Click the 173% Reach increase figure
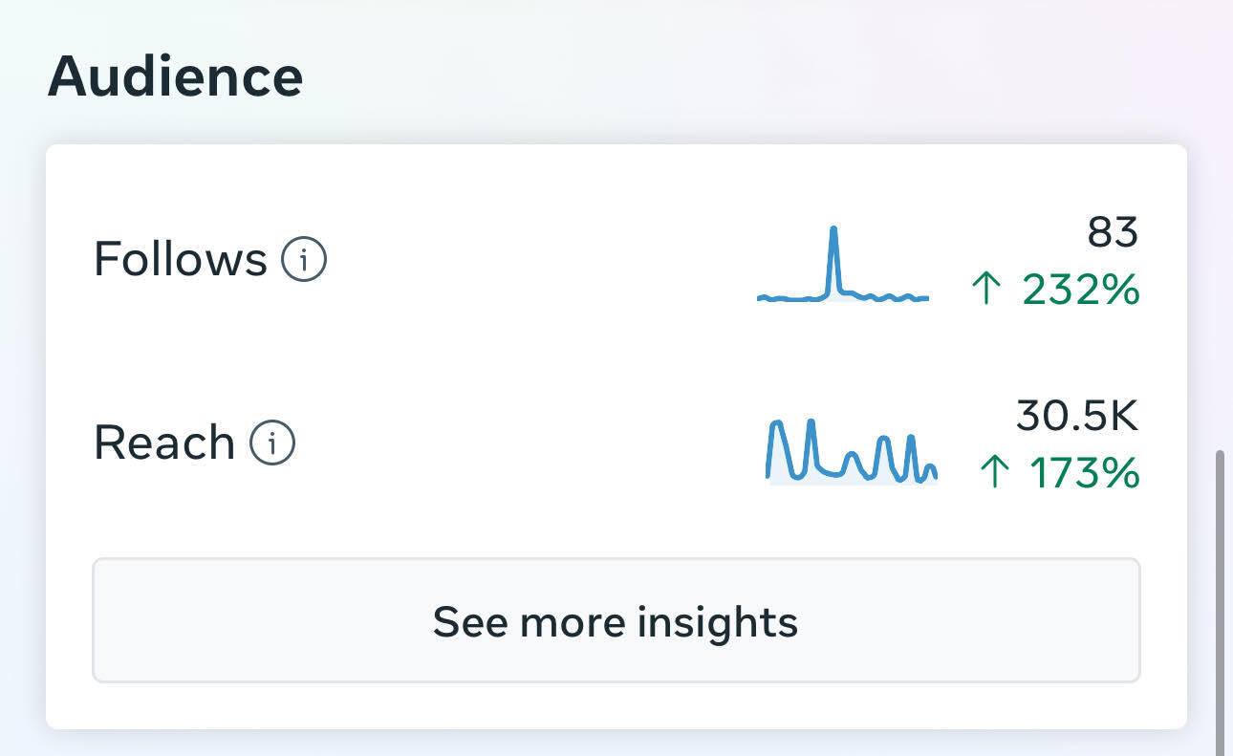 (1085, 472)
